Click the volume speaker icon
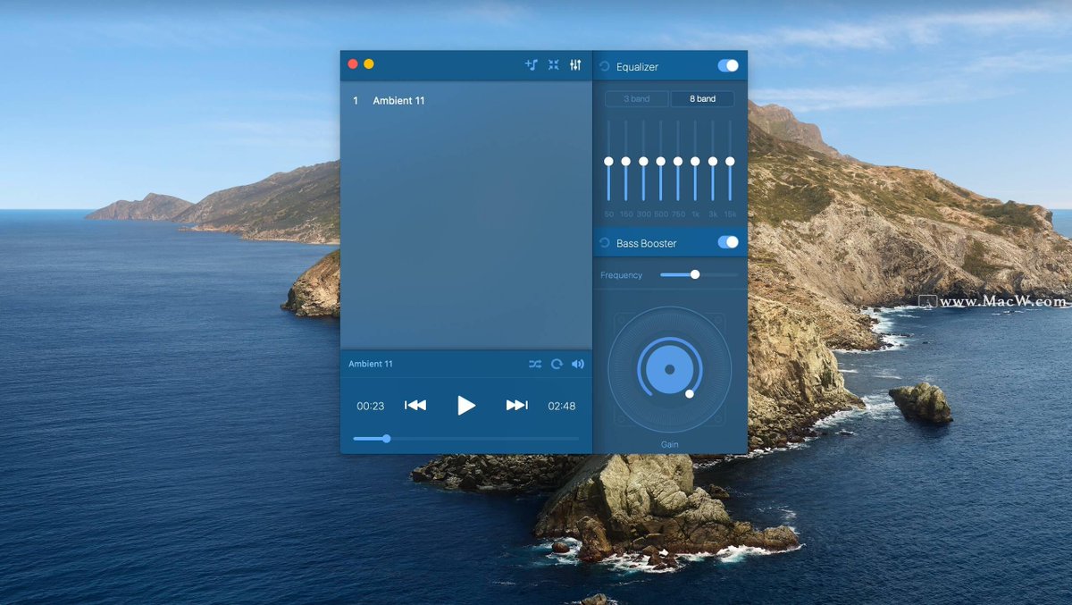The width and height of the screenshot is (1072, 605). point(578,364)
